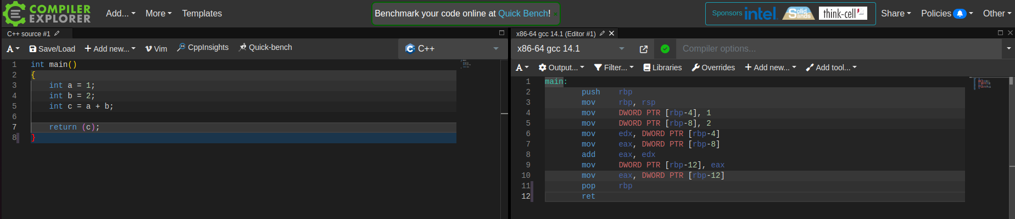
Task: Click the 'add eax, edx' assembly line
Action: (618, 155)
